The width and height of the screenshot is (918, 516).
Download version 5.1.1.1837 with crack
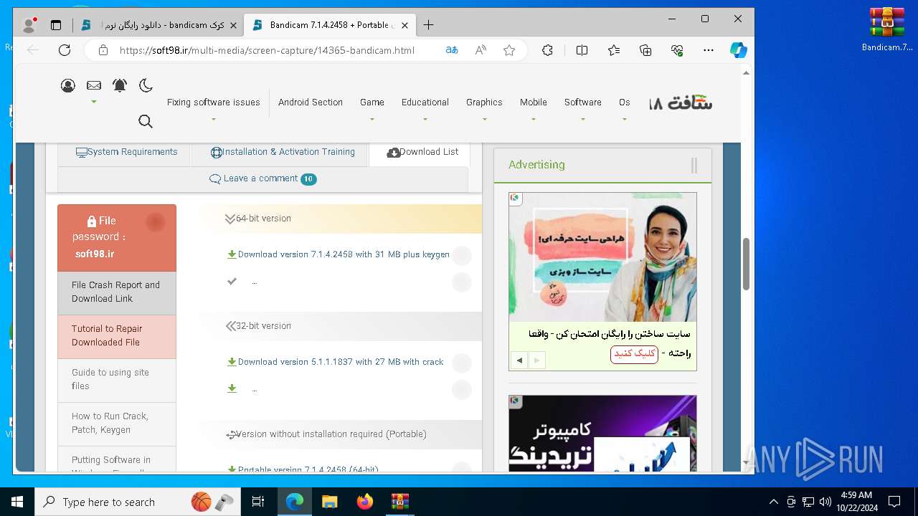341,362
